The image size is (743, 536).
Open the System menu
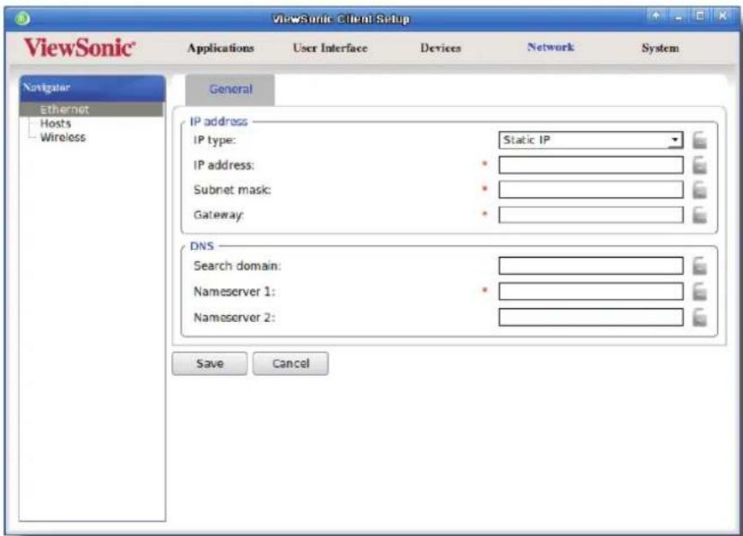660,48
